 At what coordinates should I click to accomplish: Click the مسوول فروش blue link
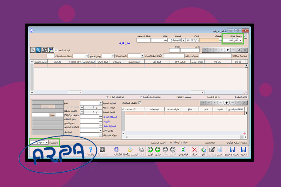pyautogui.click(x=110, y=117)
